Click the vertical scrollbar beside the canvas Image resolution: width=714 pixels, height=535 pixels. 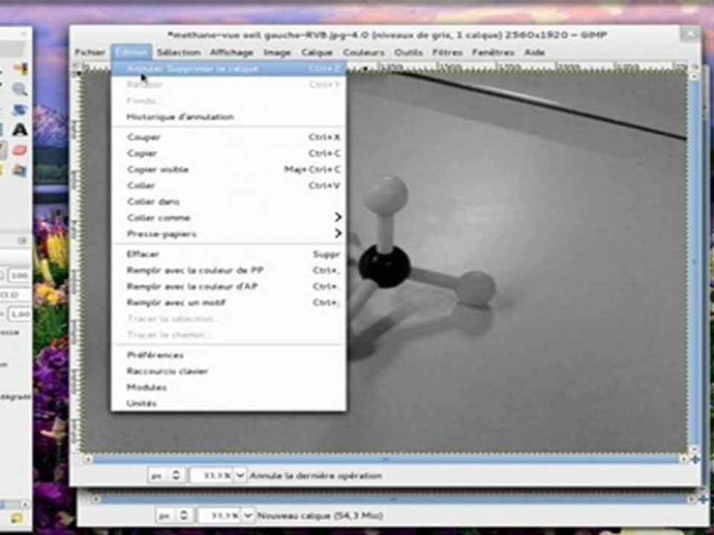click(695, 263)
